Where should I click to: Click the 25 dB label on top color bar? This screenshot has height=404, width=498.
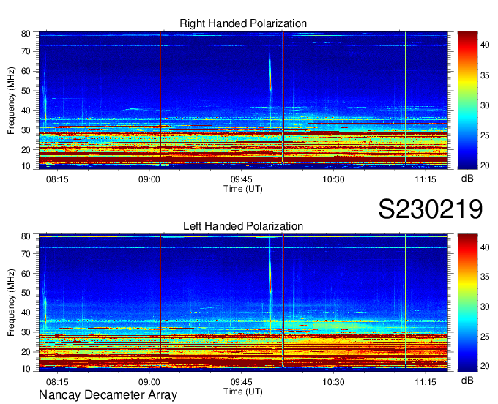pos(485,135)
